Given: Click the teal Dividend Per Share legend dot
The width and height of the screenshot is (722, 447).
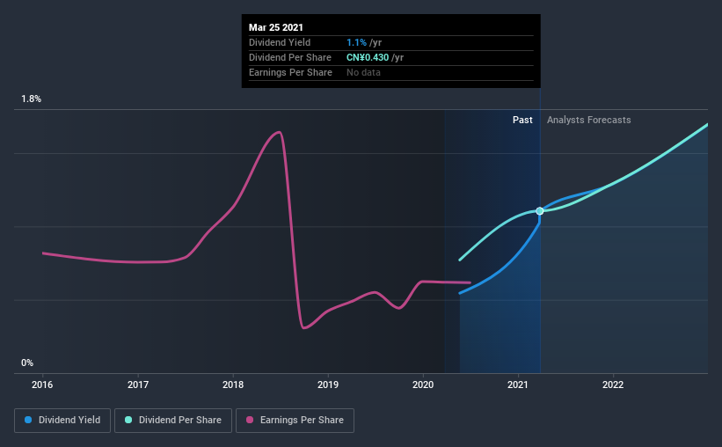Looking at the screenshot, I should (128, 420).
